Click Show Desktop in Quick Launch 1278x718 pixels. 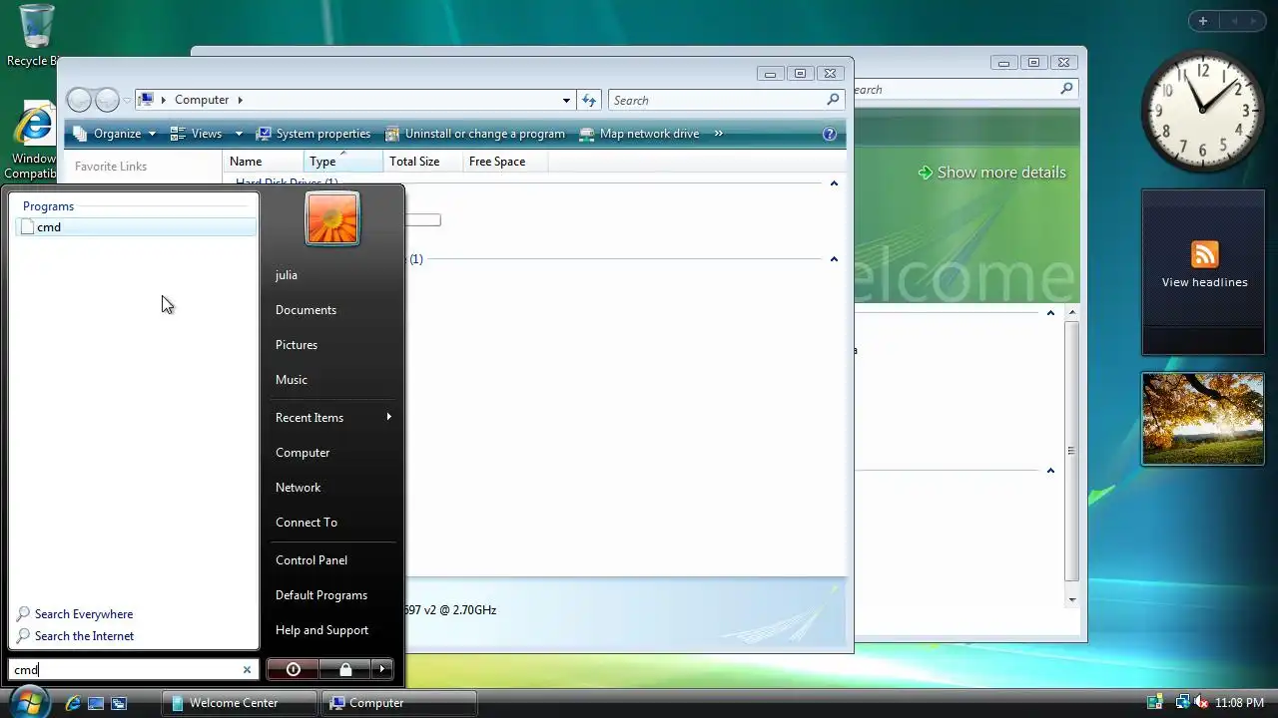tap(96, 703)
